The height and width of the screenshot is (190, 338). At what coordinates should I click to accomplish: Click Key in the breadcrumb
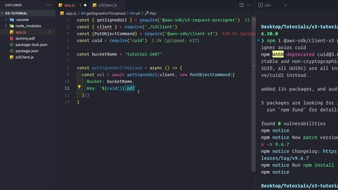point(153,13)
